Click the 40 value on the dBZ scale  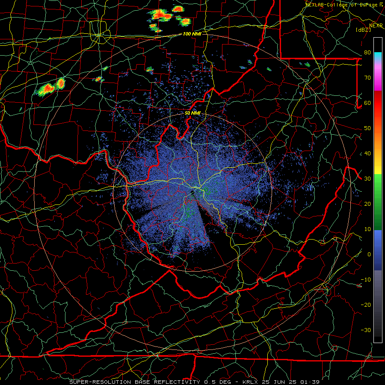pos(367,154)
